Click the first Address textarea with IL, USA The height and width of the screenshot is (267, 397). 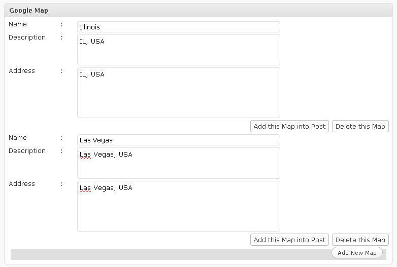click(x=179, y=93)
